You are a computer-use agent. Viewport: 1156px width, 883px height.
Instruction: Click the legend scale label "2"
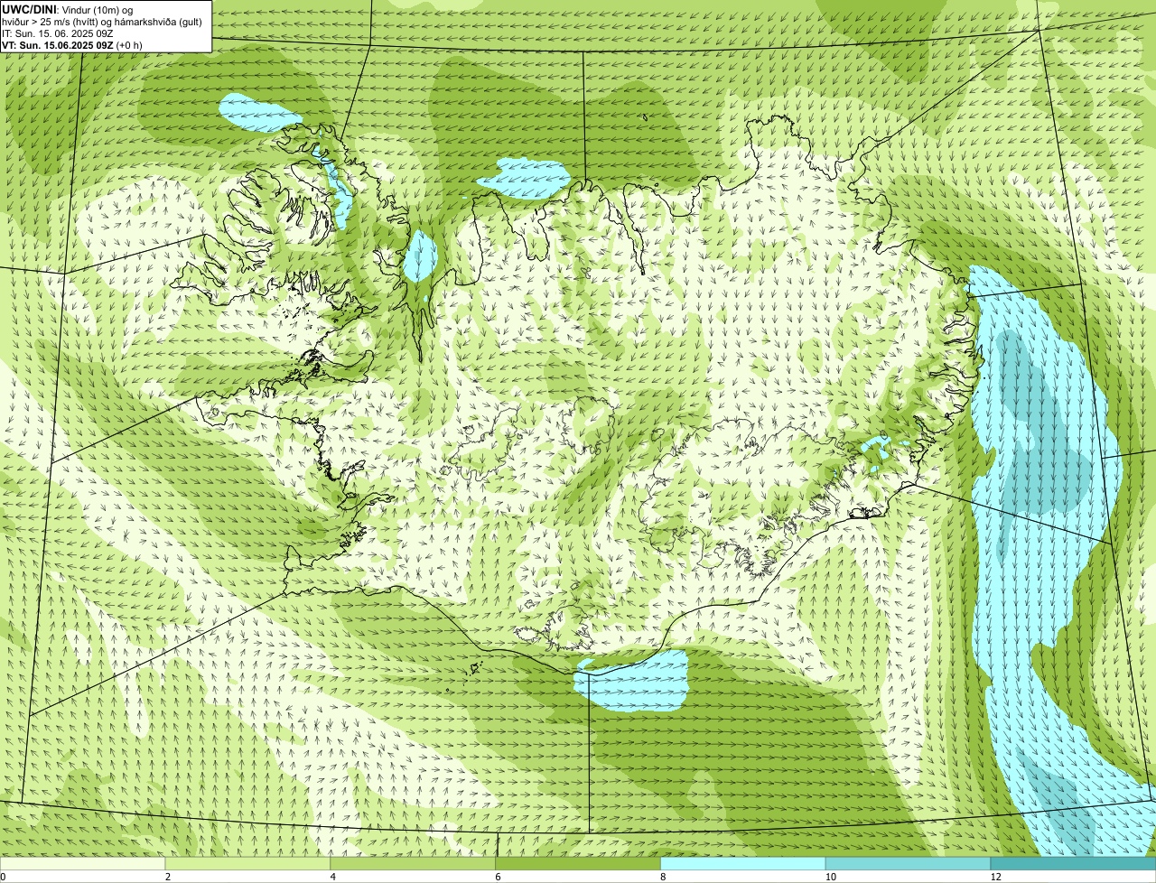(168, 877)
